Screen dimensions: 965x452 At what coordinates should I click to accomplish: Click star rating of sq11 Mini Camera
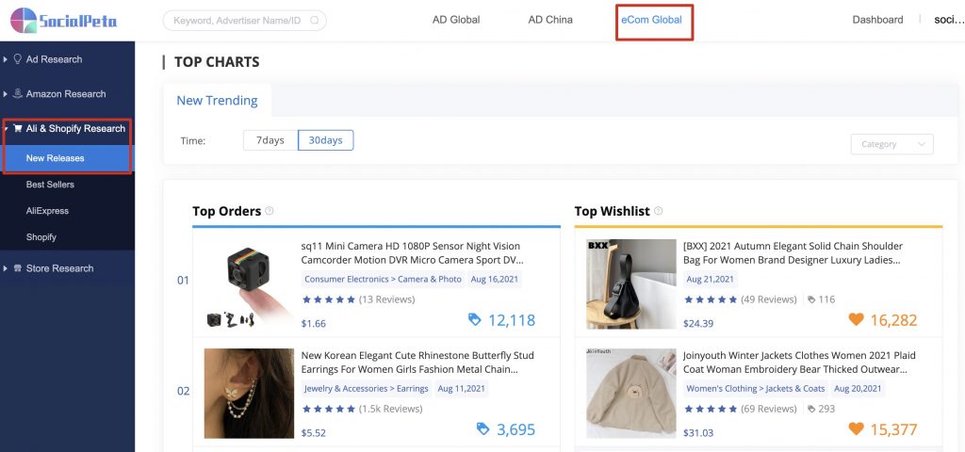pyautogui.click(x=329, y=299)
